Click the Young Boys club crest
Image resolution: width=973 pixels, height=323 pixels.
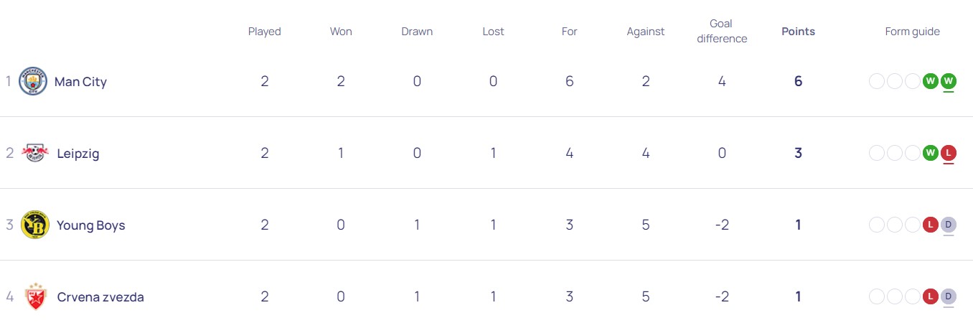coord(34,225)
